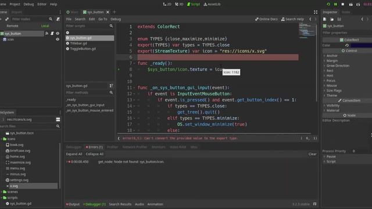Open the AssetLib workspace
The image size is (372, 209).
pyautogui.click(x=212, y=4)
